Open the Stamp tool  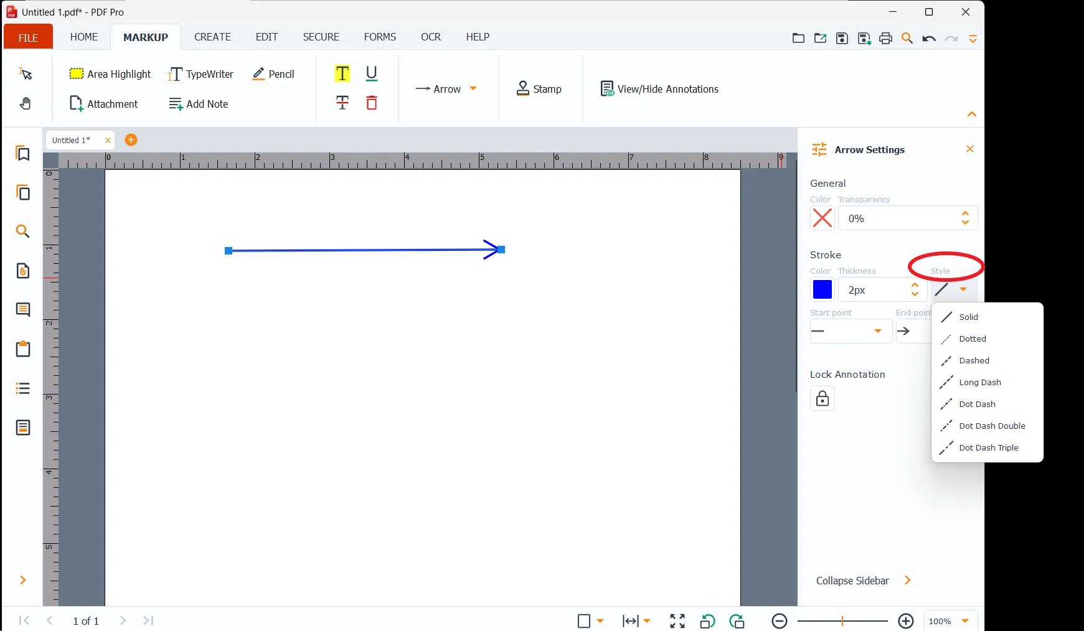click(539, 89)
